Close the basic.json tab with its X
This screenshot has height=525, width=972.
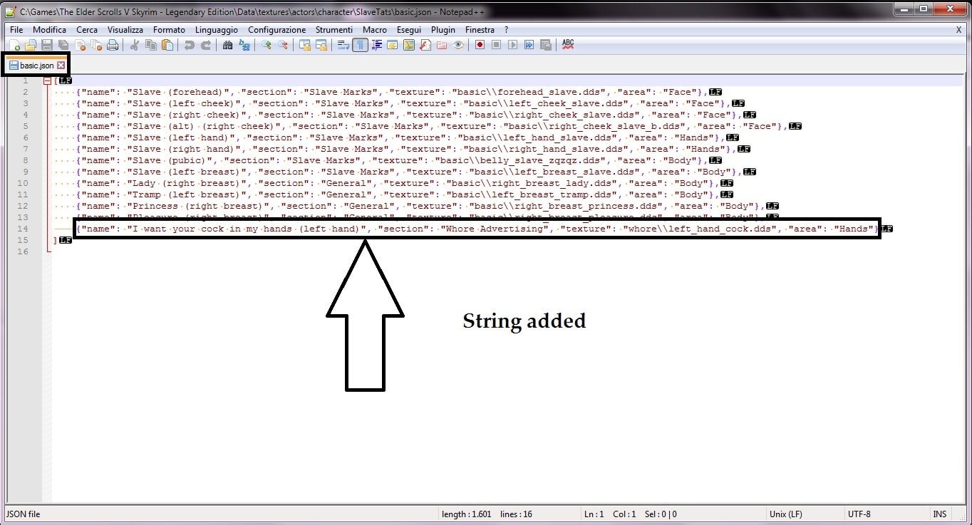click(x=61, y=66)
